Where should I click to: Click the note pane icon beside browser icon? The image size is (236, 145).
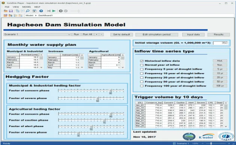[23, 11]
